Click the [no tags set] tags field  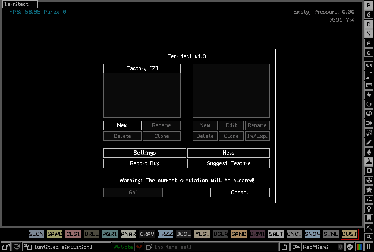click(212, 247)
